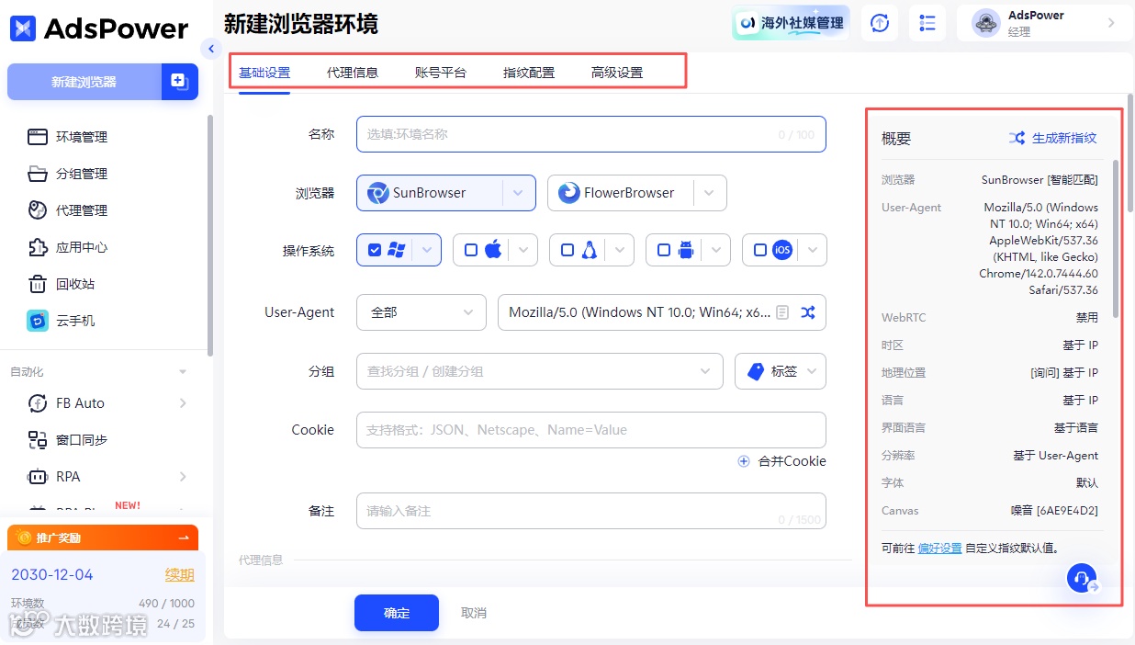Expand the FB Auto submenu
This screenshot has height=645, width=1135.
tap(183, 403)
